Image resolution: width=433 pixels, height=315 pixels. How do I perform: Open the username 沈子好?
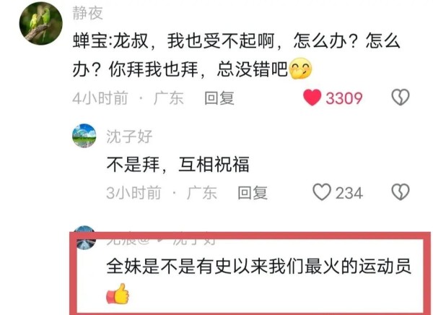[x=129, y=137]
